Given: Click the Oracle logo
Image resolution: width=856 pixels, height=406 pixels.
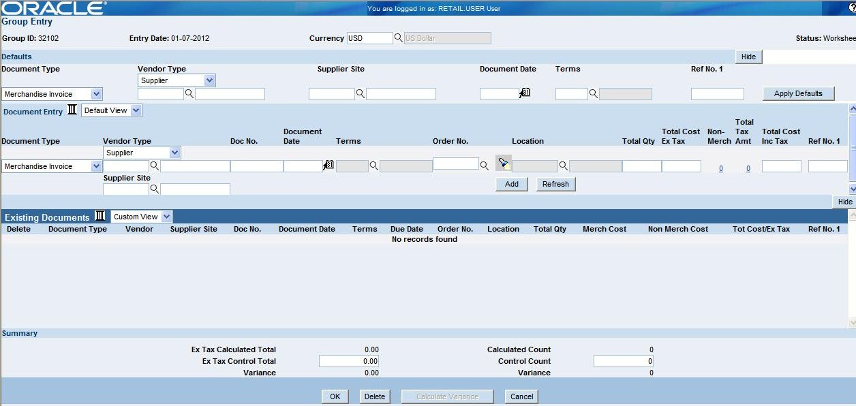Looking at the screenshot, I should (x=54, y=7).
